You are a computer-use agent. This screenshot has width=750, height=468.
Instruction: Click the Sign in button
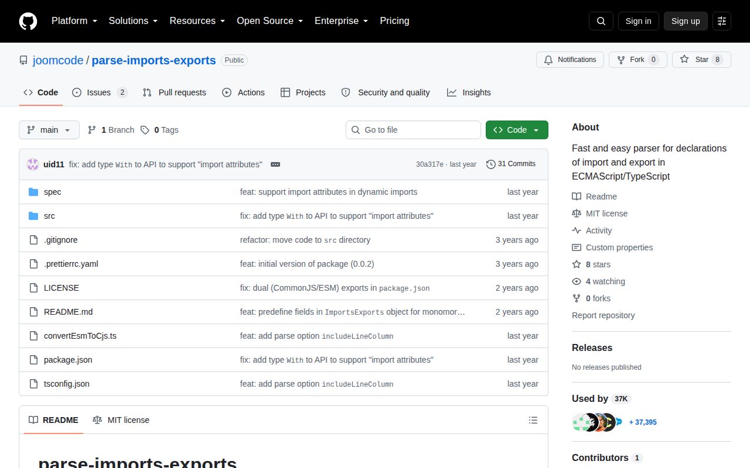tap(638, 21)
